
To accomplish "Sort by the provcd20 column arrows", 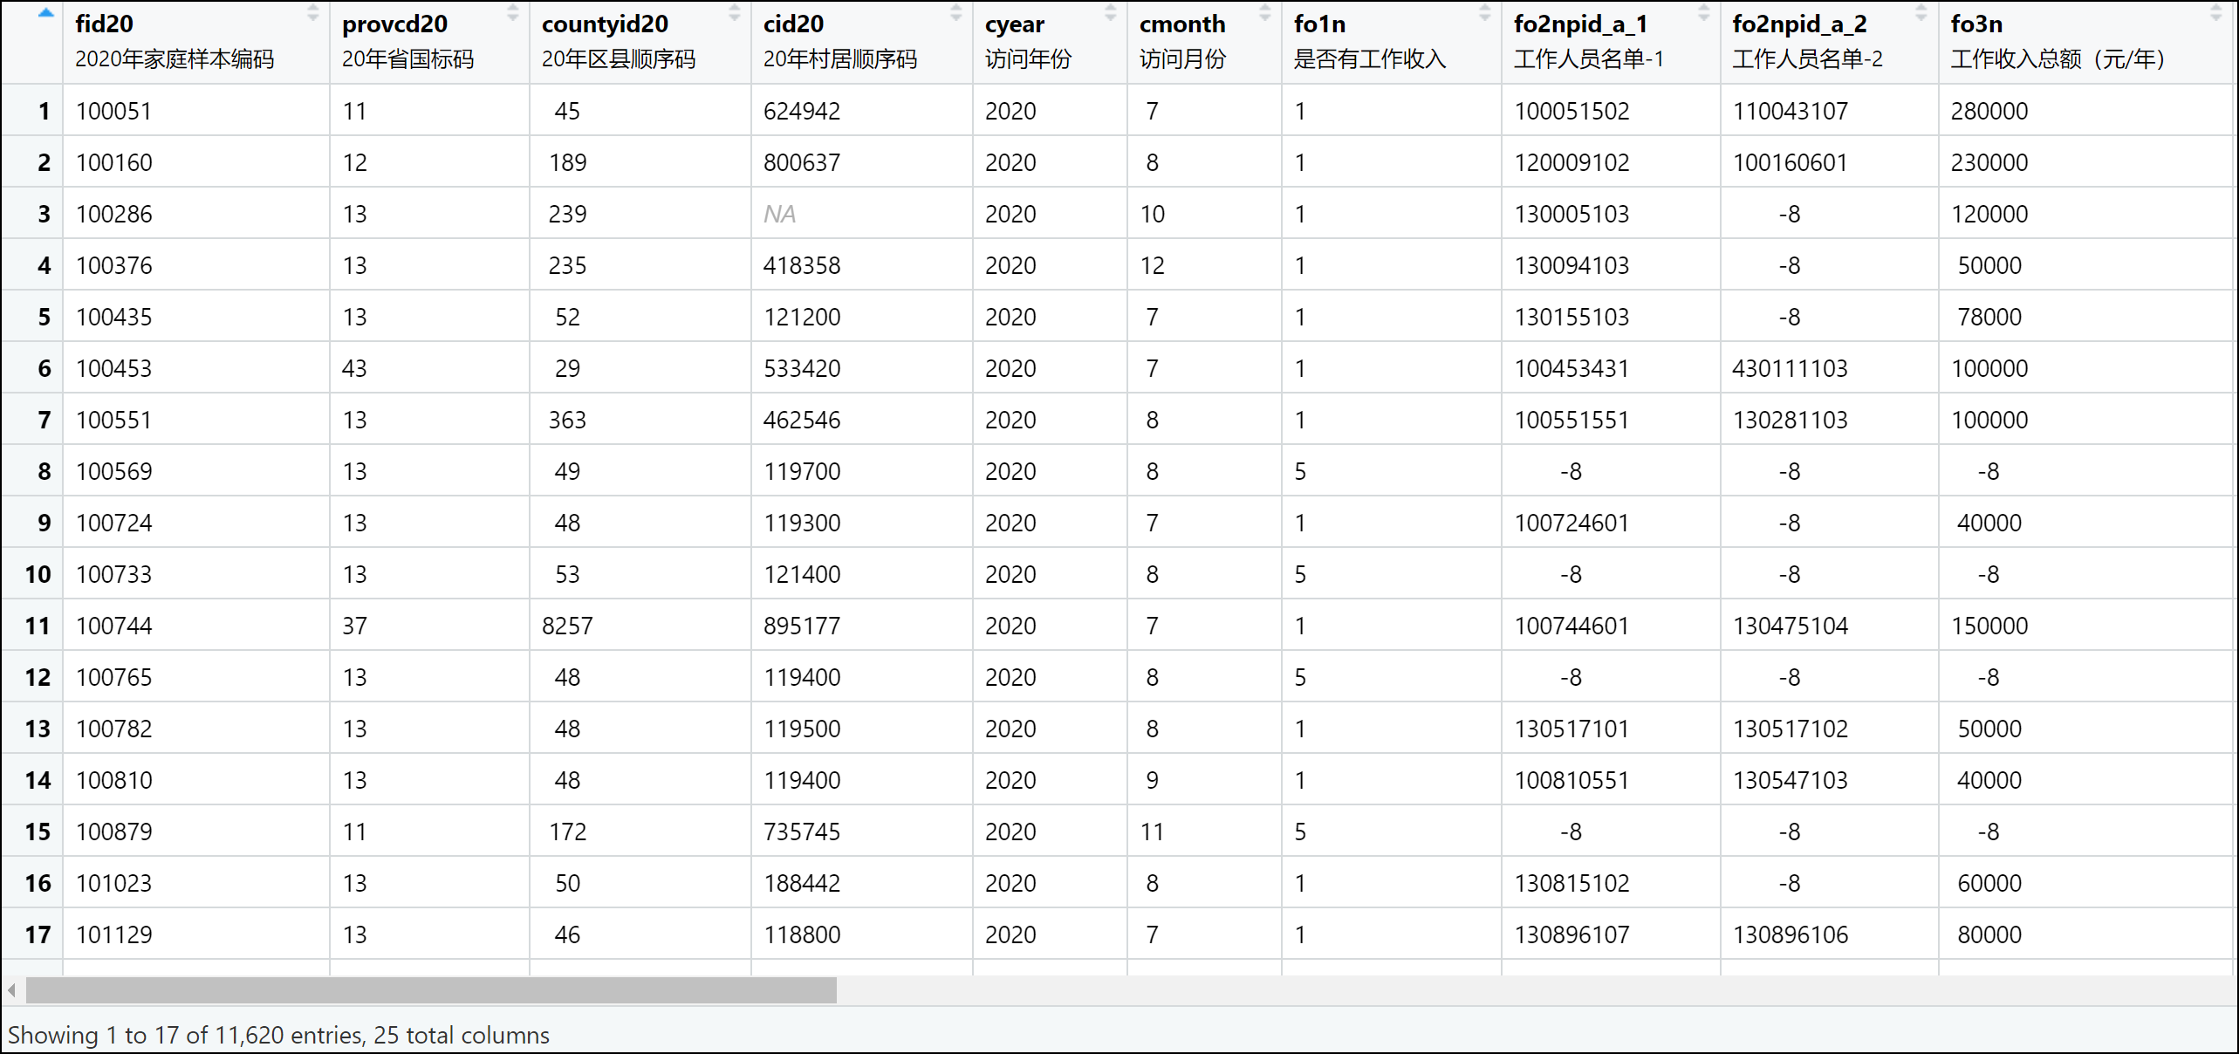I will 512,13.
